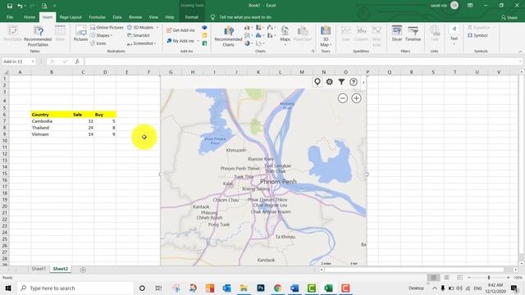Click the horizontal scrollbar

(x=413, y=270)
